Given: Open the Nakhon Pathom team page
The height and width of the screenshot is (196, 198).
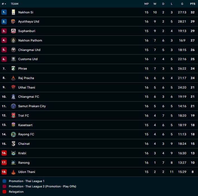Looking at the screenshot, I should [x=30, y=40].
